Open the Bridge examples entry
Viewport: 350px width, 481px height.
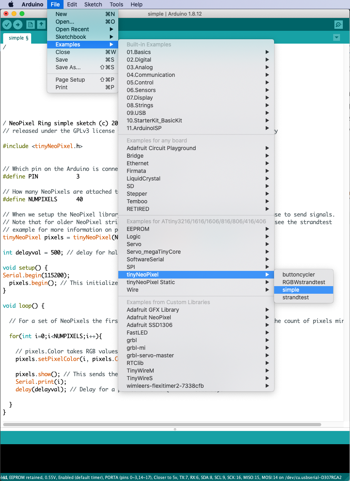pos(196,156)
